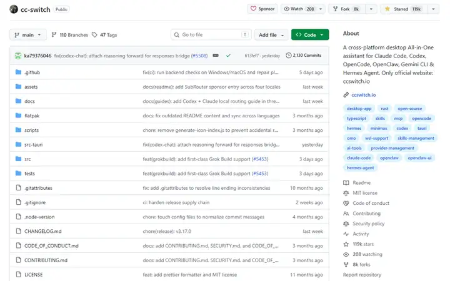Click the CHANGELOG.md file icon
450x281 pixels.
tap(18, 231)
